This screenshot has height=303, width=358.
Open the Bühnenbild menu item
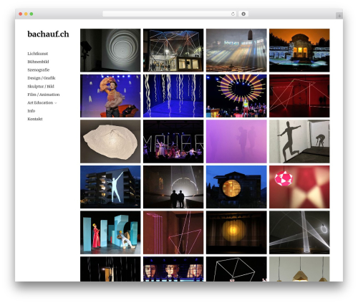38,62
